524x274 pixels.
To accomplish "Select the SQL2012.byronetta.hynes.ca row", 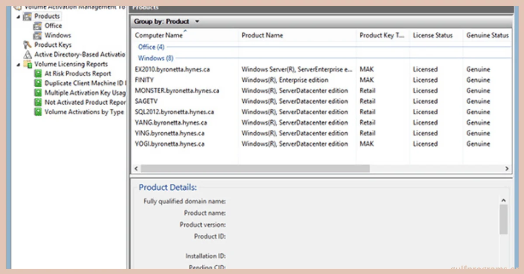I will (321, 112).
